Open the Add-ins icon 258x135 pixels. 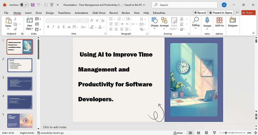point(219,20)
